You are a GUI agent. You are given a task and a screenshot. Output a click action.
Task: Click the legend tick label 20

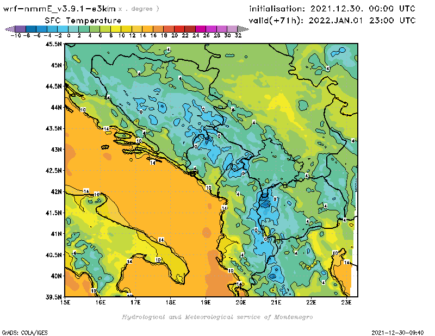(x=175, y=35)
